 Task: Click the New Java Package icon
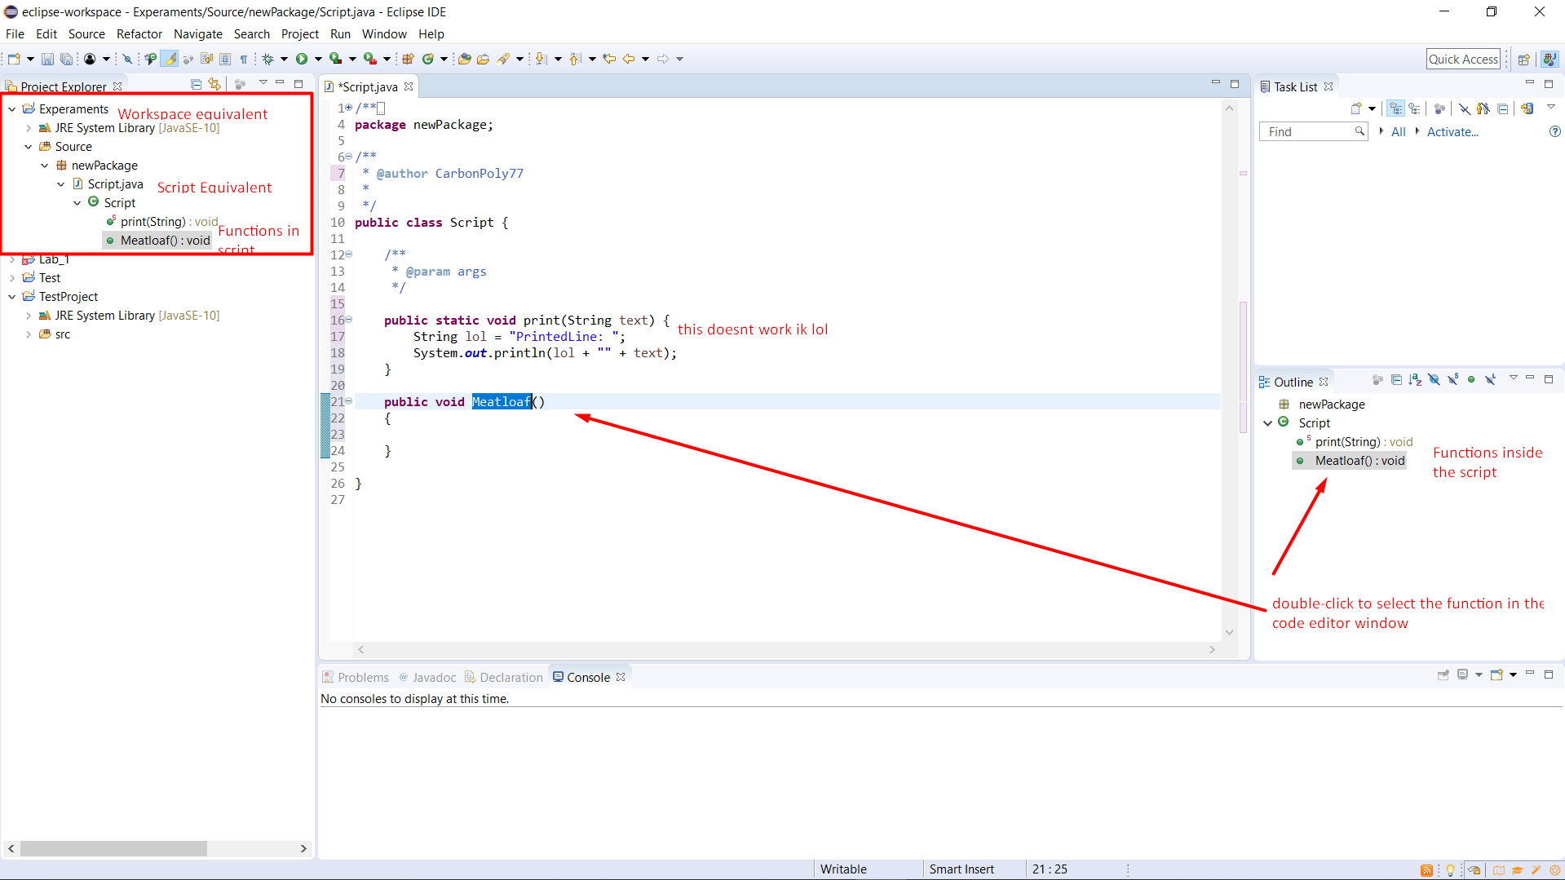point(408,59)
